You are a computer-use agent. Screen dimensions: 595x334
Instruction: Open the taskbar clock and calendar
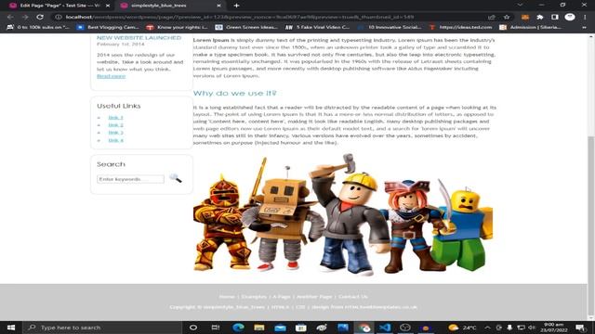click(554, 328)
